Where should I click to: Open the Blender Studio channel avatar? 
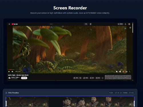point(9,78)
